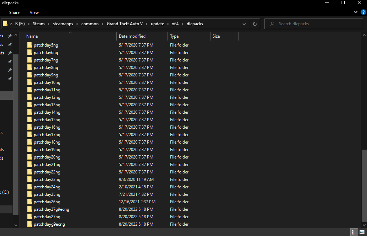Select the patchday23ng folder name
Screen dimensions: 367x236
point(47,179)
